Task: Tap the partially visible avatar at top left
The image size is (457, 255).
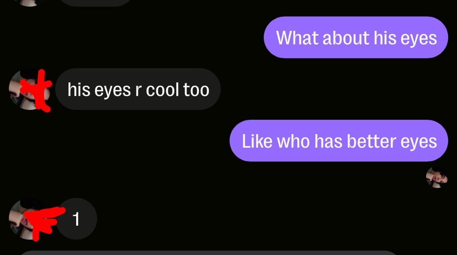Action: (x=29, y=3)
